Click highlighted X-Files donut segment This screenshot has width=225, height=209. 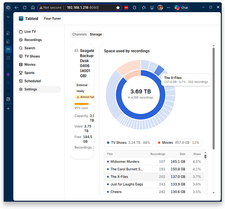tap(159, 70)
